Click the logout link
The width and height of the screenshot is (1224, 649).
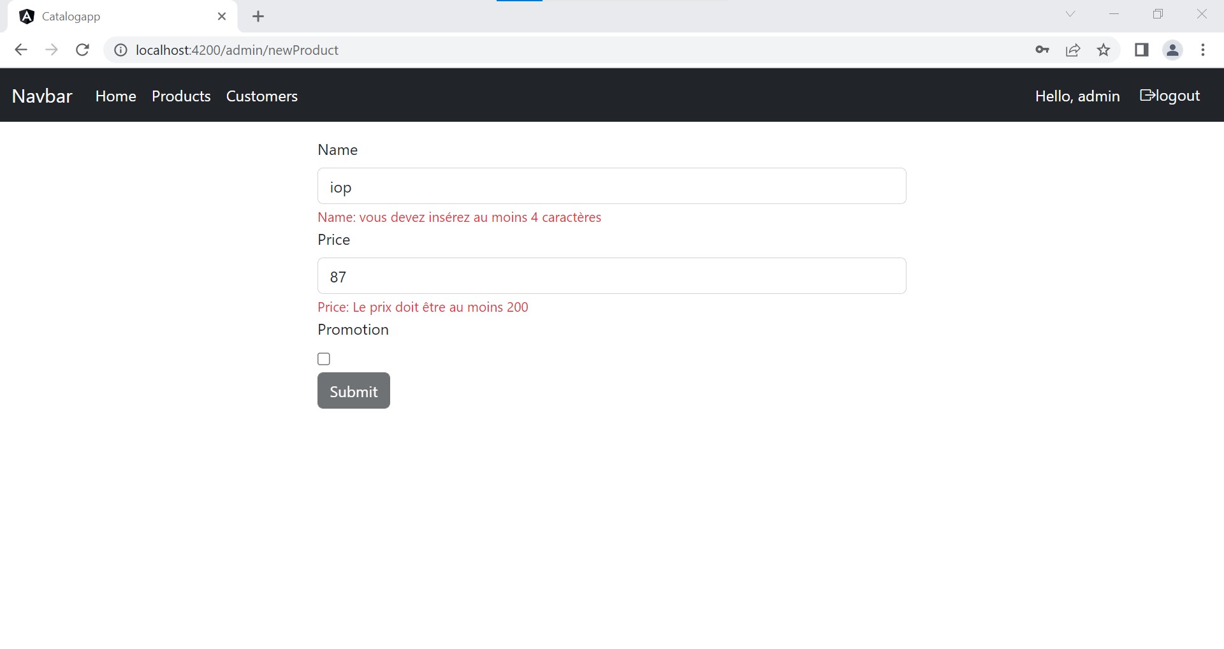coord(1170,96)
